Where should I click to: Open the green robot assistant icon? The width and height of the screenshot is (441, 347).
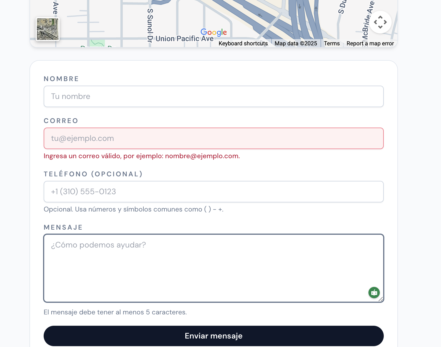tap(374, 293)
